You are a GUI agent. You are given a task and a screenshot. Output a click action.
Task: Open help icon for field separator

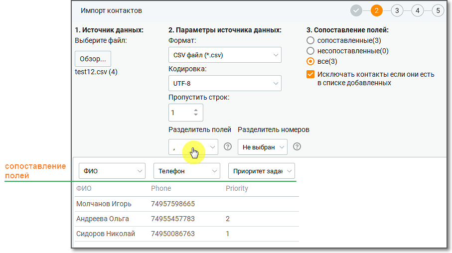coord(228,147)
